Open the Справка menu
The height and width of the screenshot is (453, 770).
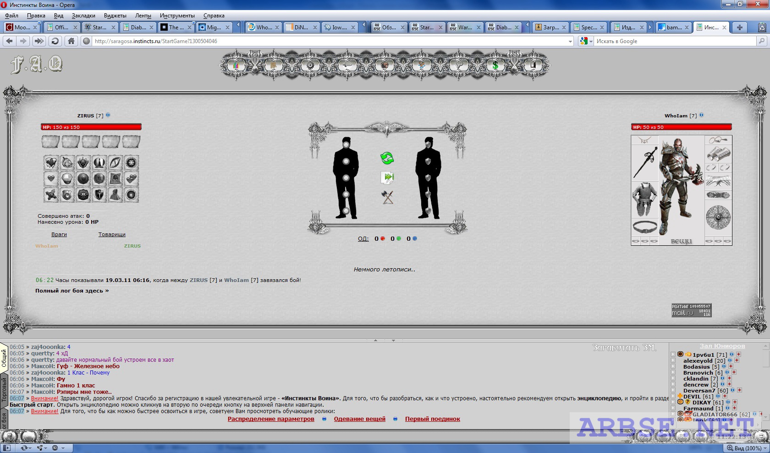(214, 16)
